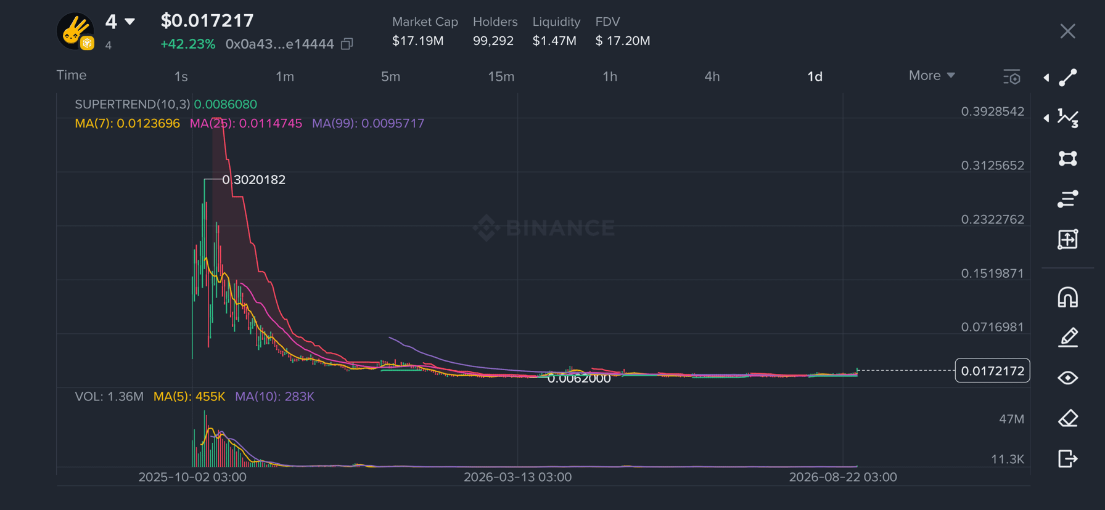
Task: Switch to the 1h timeframe
Action: (610, 76)
